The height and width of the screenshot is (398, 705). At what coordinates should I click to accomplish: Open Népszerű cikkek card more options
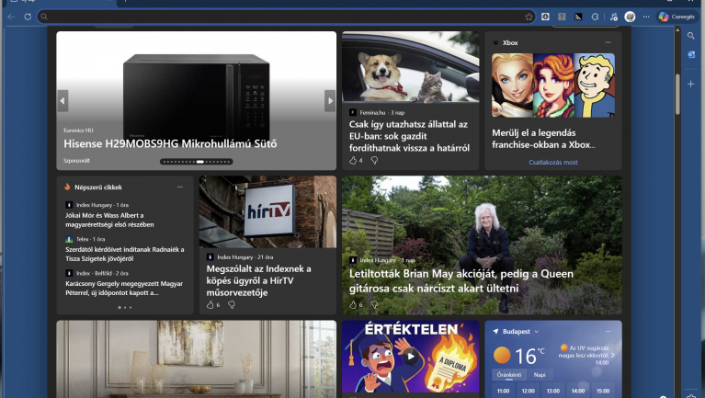coord(179,188)
